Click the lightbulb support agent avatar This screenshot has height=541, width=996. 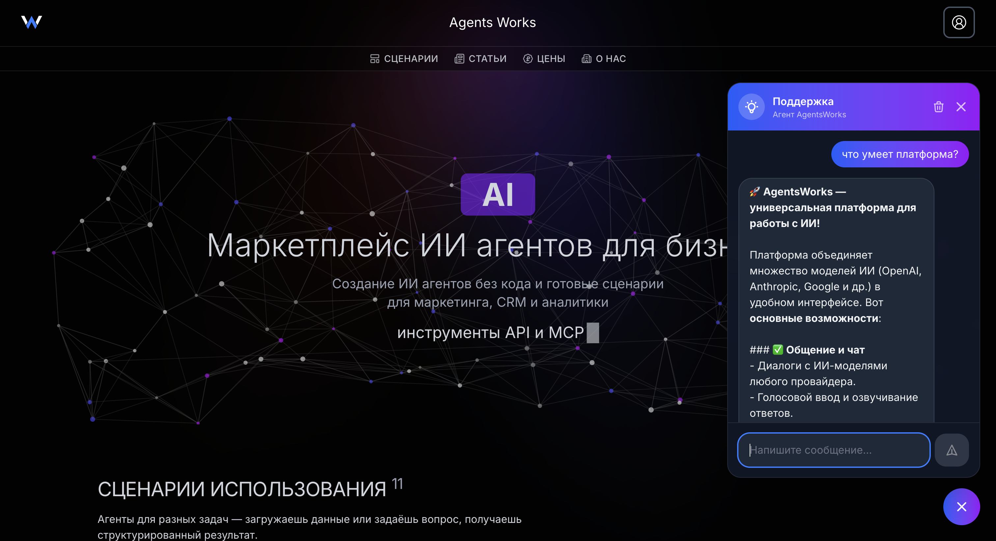(751, 107)
